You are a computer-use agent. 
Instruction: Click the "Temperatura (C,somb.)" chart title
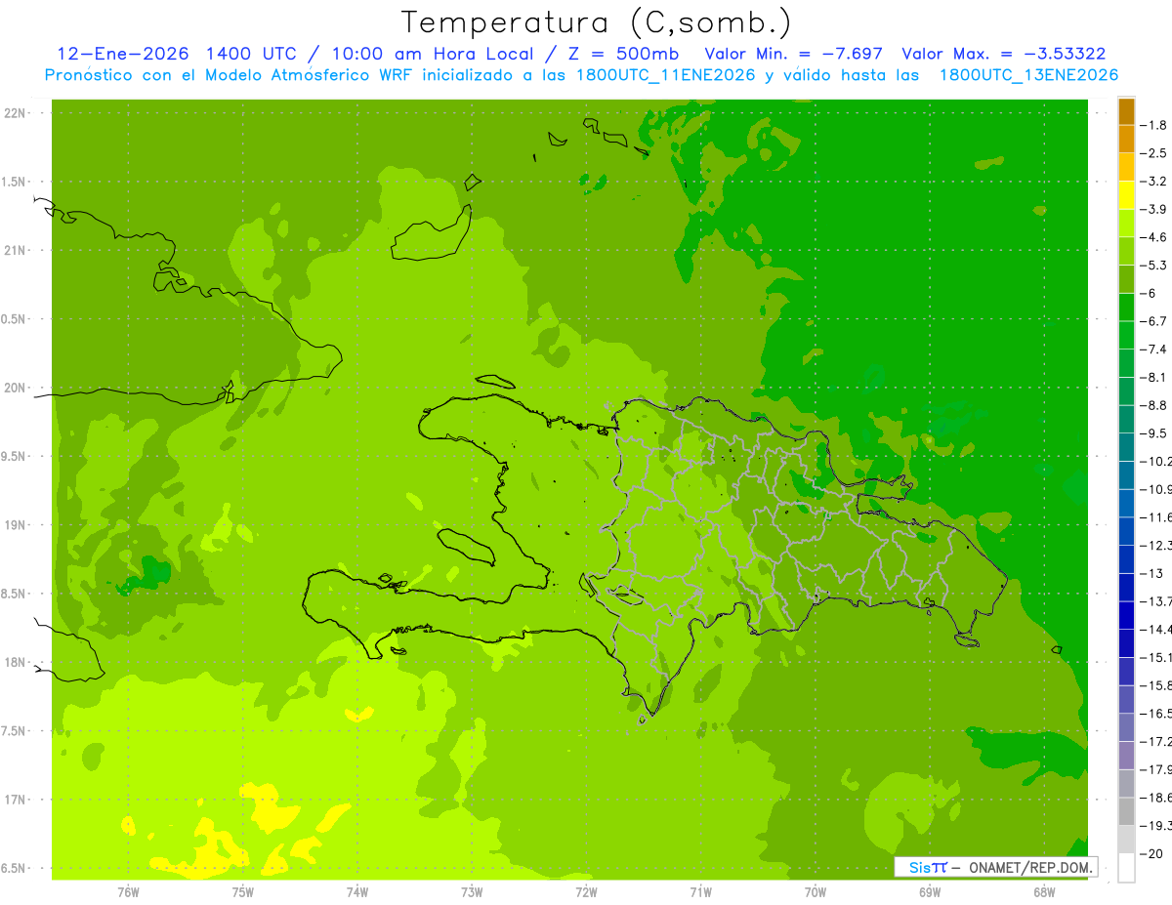(x=597, y=21)
